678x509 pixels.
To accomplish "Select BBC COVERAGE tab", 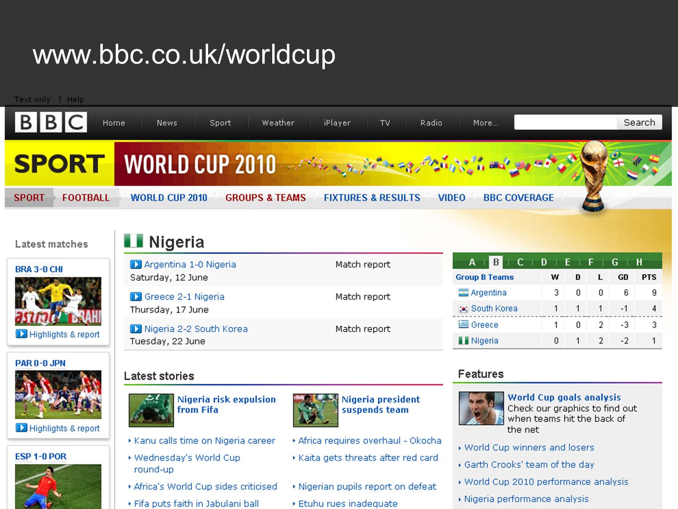I will tap(519, 198).
